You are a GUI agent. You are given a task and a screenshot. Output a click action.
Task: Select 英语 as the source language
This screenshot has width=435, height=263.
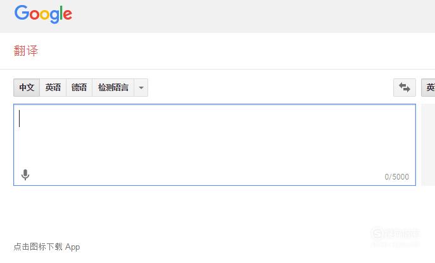click(53, 88)
